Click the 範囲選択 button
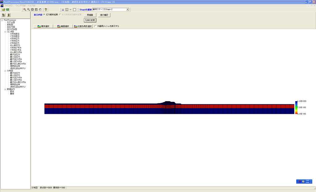 (63, 26)
